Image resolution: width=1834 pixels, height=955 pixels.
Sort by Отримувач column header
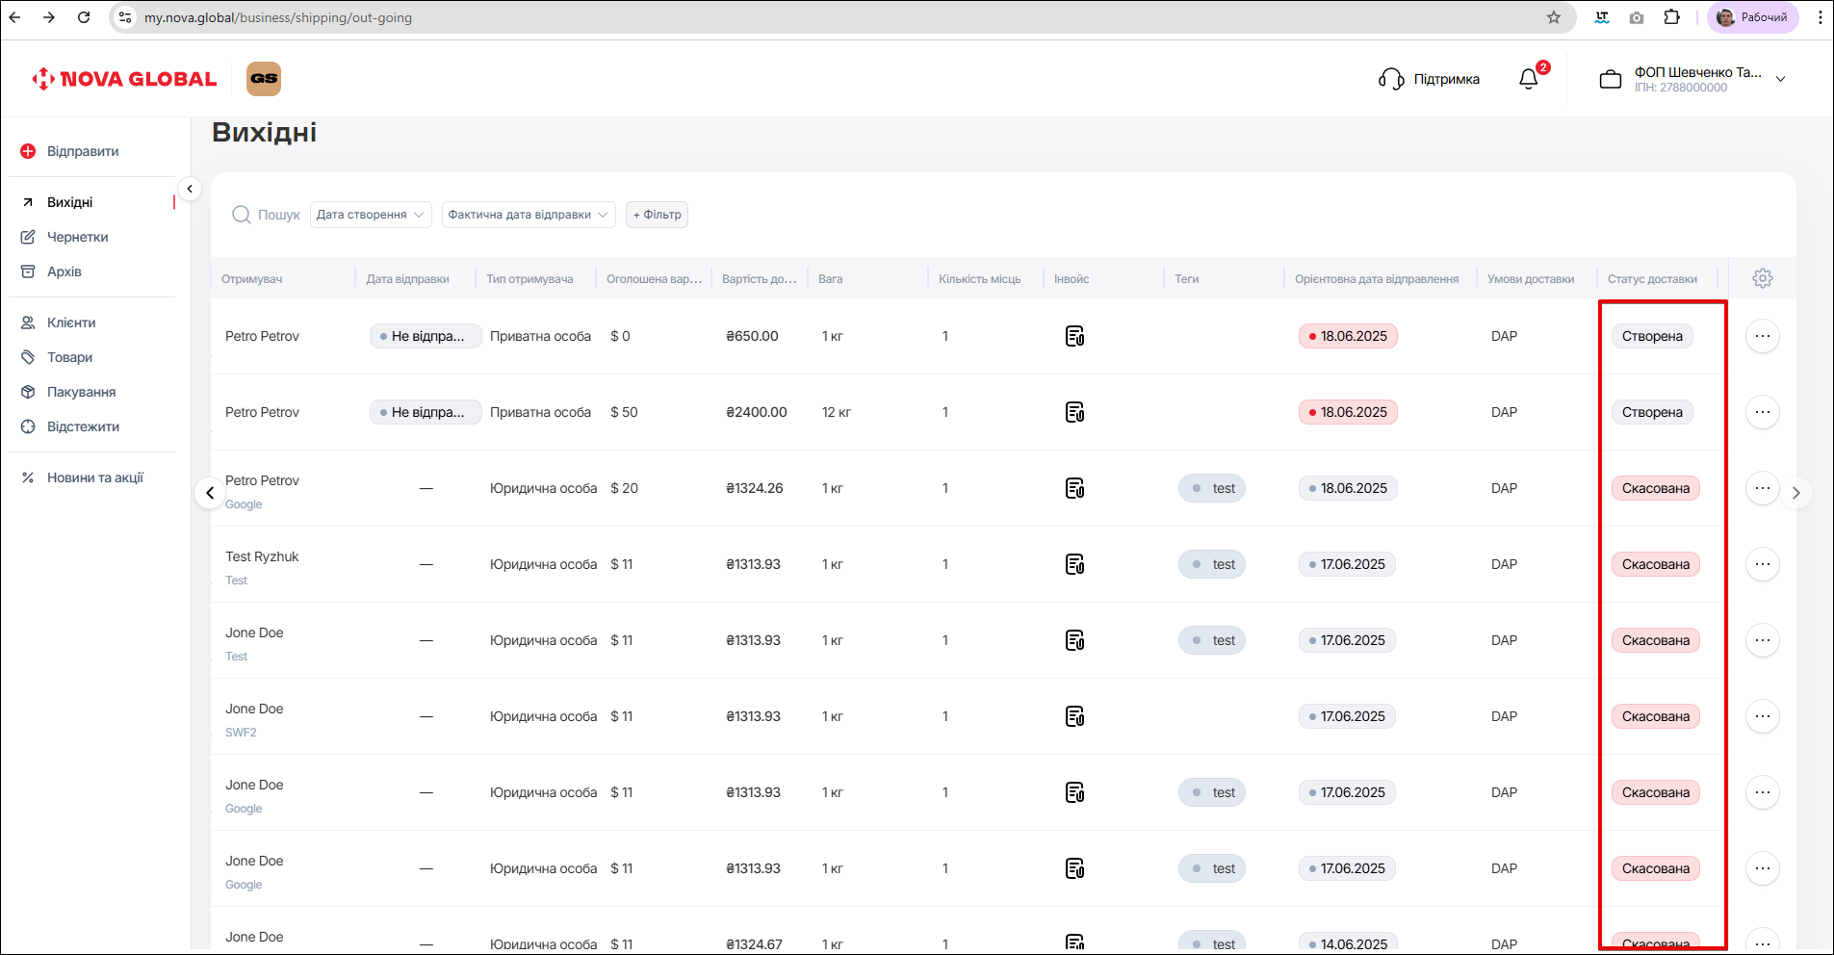252,279
